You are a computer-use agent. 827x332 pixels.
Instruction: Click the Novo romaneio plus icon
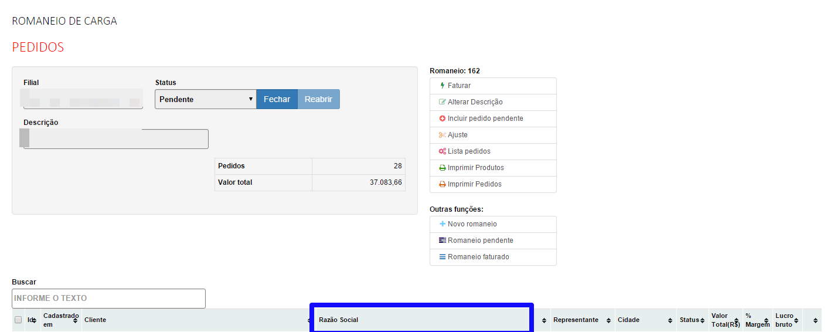[x=443, y=224]
